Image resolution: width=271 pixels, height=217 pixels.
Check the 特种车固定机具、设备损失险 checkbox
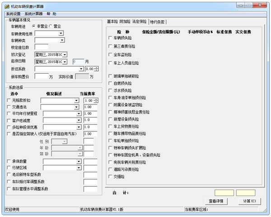coord(110,155)
